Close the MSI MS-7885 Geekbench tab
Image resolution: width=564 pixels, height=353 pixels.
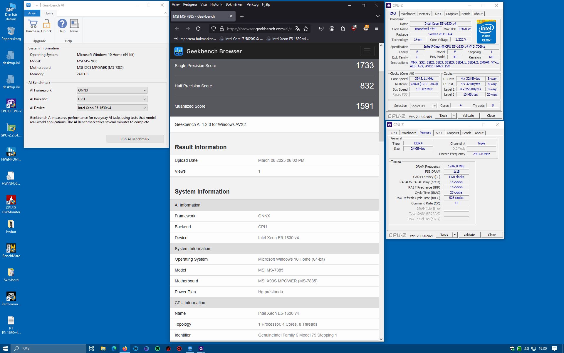coord(231,16)
